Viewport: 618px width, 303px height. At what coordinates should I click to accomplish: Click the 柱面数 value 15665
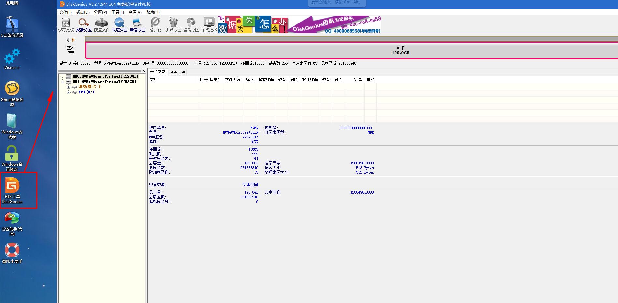point(253,149)
